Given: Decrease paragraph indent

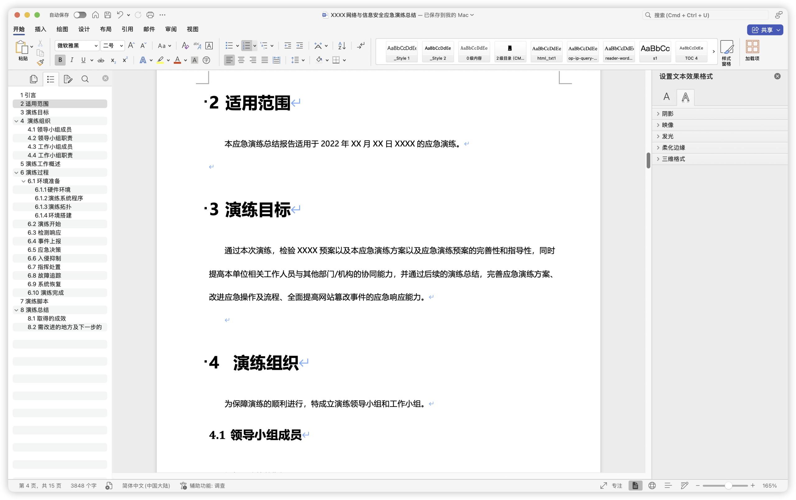Looking at the screenshot, I should (x=288, y=46).
